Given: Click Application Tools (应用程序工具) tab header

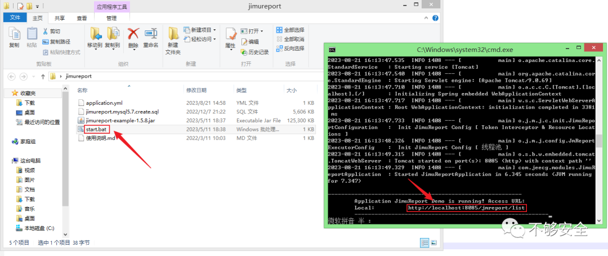Looking at the screenshot, I should pos(111,7).
